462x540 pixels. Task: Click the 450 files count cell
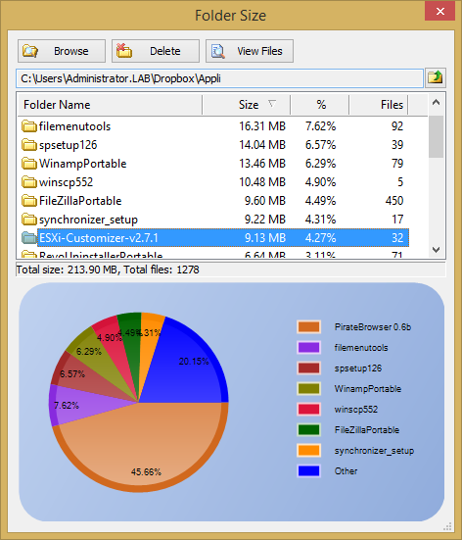394,201
